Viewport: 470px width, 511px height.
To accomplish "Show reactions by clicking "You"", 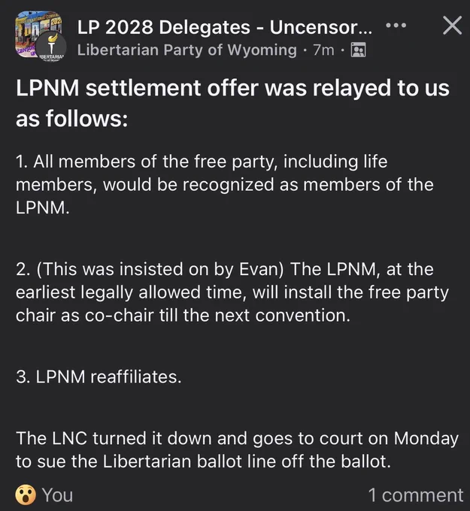I will point(57,495).
